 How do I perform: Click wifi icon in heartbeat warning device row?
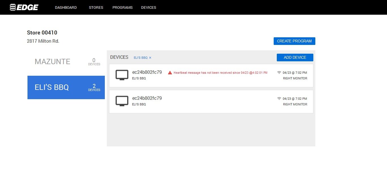point(279,73)
